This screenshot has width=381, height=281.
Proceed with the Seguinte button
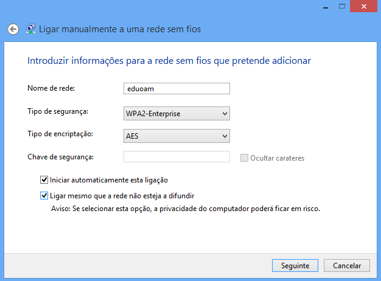[295, 265]
